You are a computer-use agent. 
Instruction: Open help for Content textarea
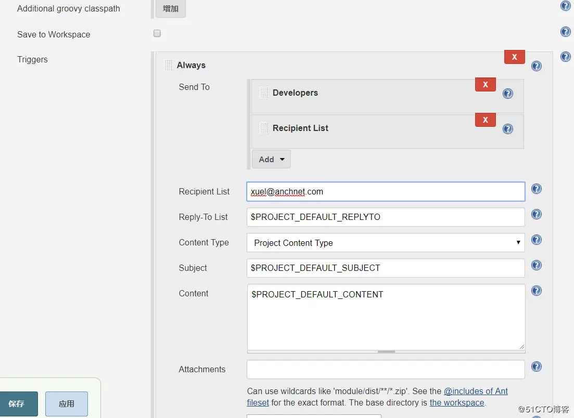click(537, 291)
